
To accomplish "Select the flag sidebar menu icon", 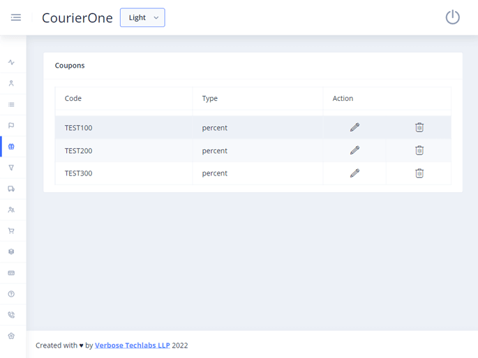I will click(x=11, y=126).
